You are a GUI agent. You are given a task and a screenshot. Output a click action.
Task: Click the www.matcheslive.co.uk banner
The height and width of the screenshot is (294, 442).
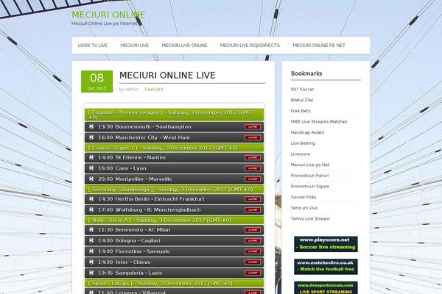[x=326, y=266]
